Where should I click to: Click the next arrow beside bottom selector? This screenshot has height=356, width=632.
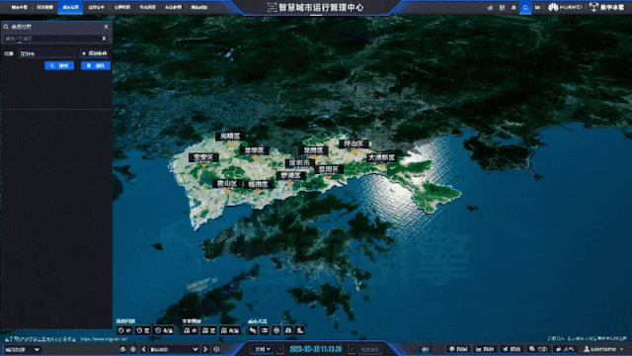[205, 349]
